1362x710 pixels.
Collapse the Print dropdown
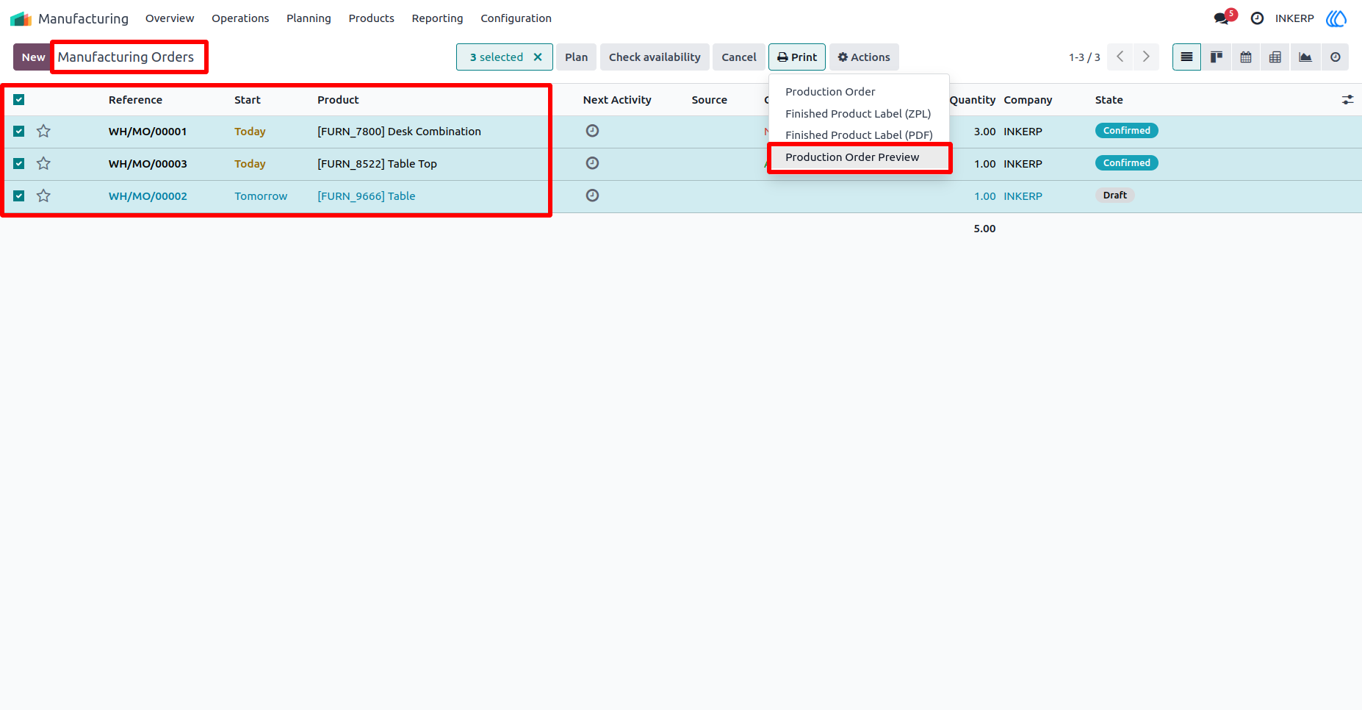coord(797,57)
